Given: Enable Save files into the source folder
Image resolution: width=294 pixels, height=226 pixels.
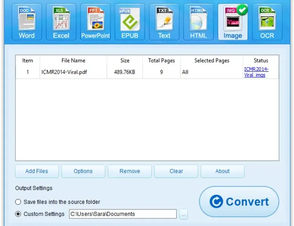Looking at the screenshot, I should point(18,202).
